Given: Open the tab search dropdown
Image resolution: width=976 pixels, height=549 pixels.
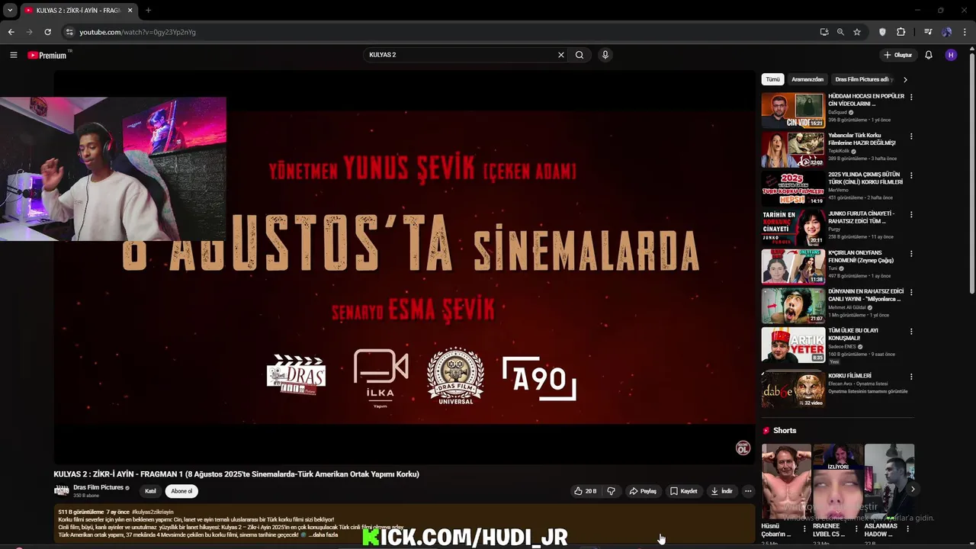Looking at the screenshot, I should coord(10,11).
